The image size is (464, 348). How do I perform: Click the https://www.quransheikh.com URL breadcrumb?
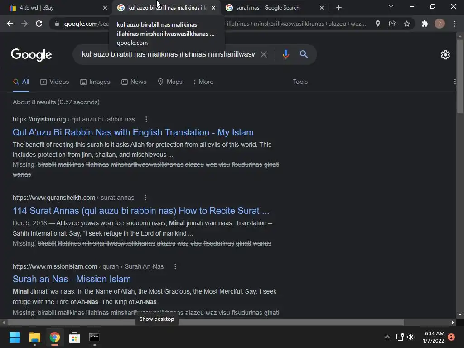[54, 198]
